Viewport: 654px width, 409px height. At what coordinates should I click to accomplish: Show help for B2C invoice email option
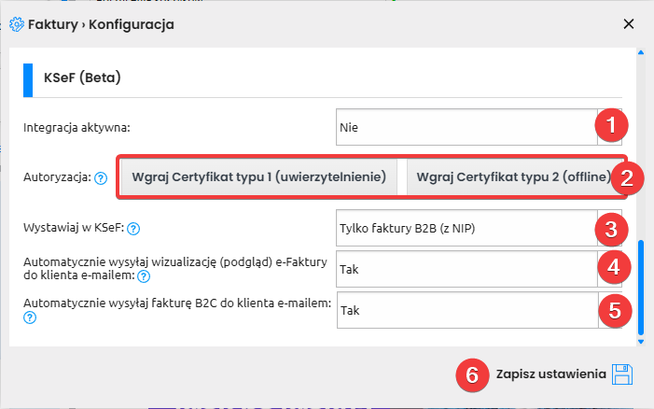[29, 317]
